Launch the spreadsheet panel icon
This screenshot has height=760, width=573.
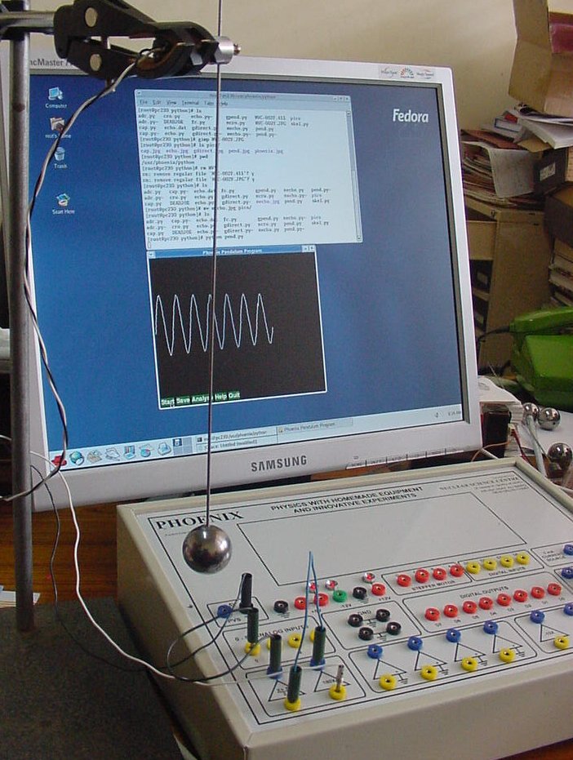tap(145, 451)
